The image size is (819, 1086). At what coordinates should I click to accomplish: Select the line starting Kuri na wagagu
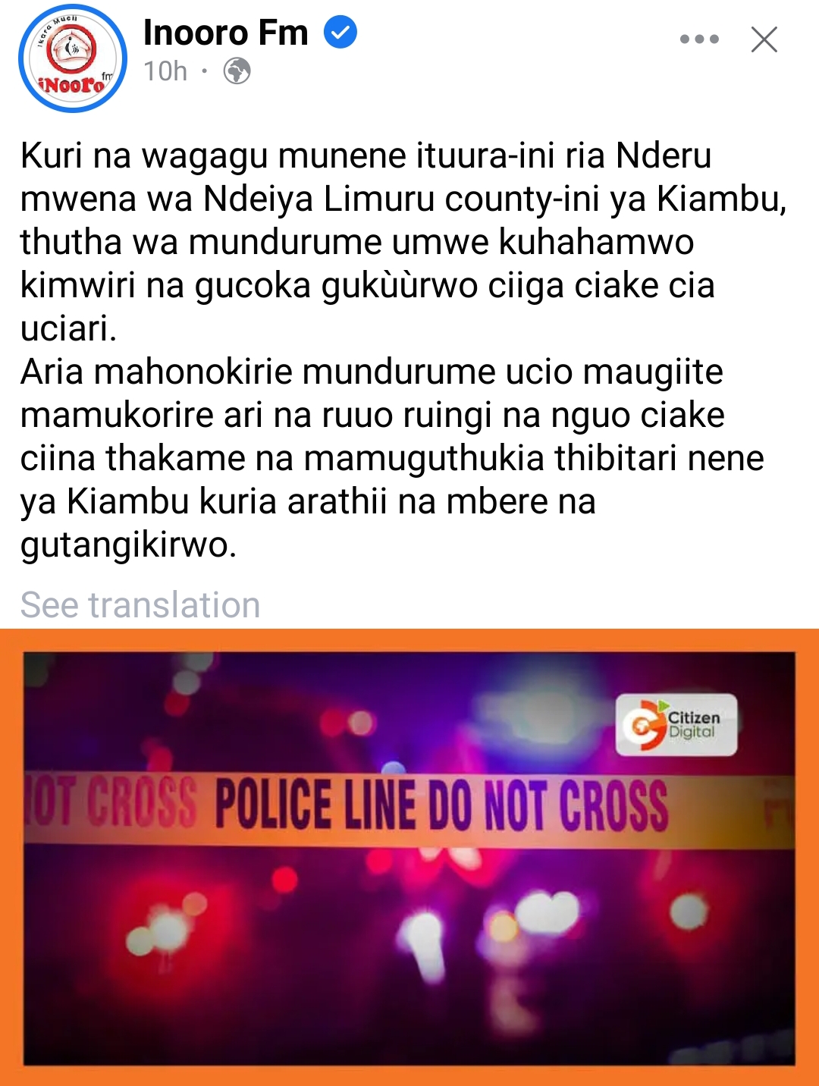pos(366,156)
